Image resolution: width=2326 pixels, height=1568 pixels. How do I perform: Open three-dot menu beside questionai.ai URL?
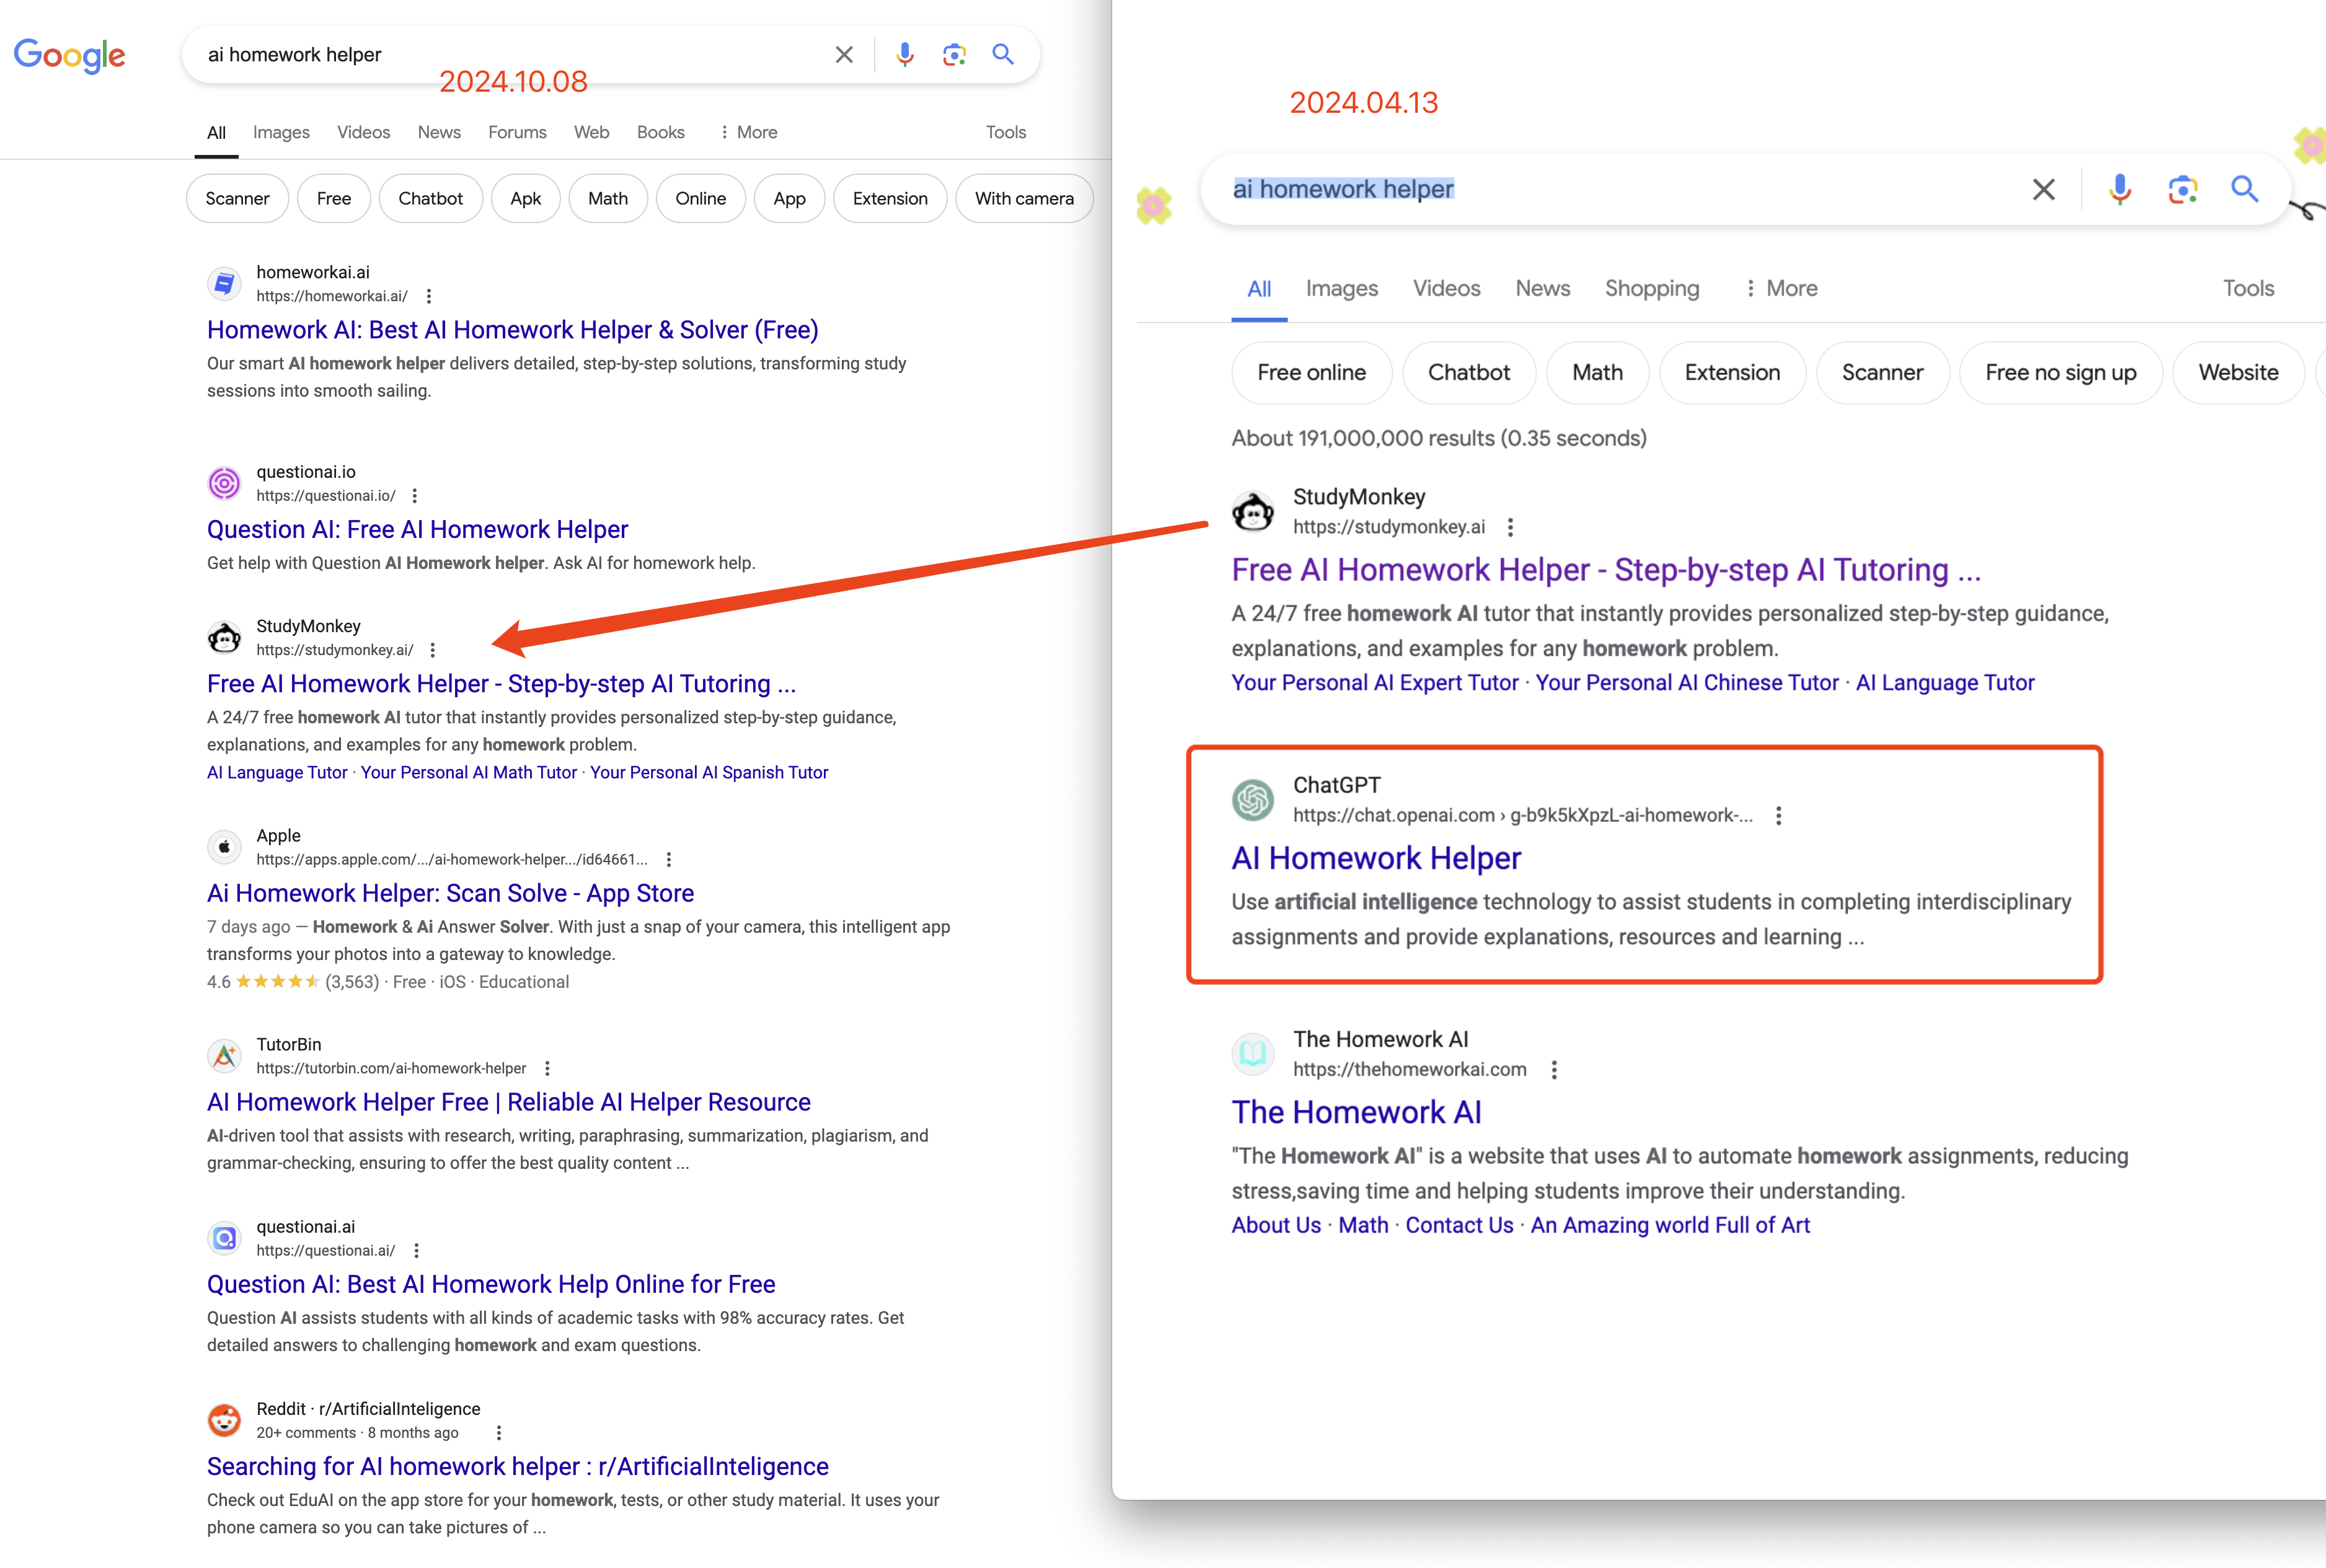tap(416, 1251)
